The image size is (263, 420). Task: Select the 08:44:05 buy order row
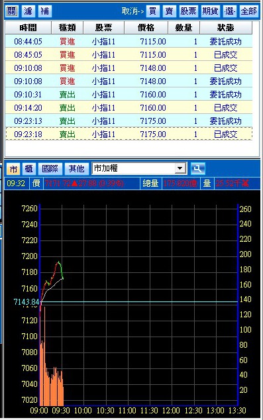(129, 41)
